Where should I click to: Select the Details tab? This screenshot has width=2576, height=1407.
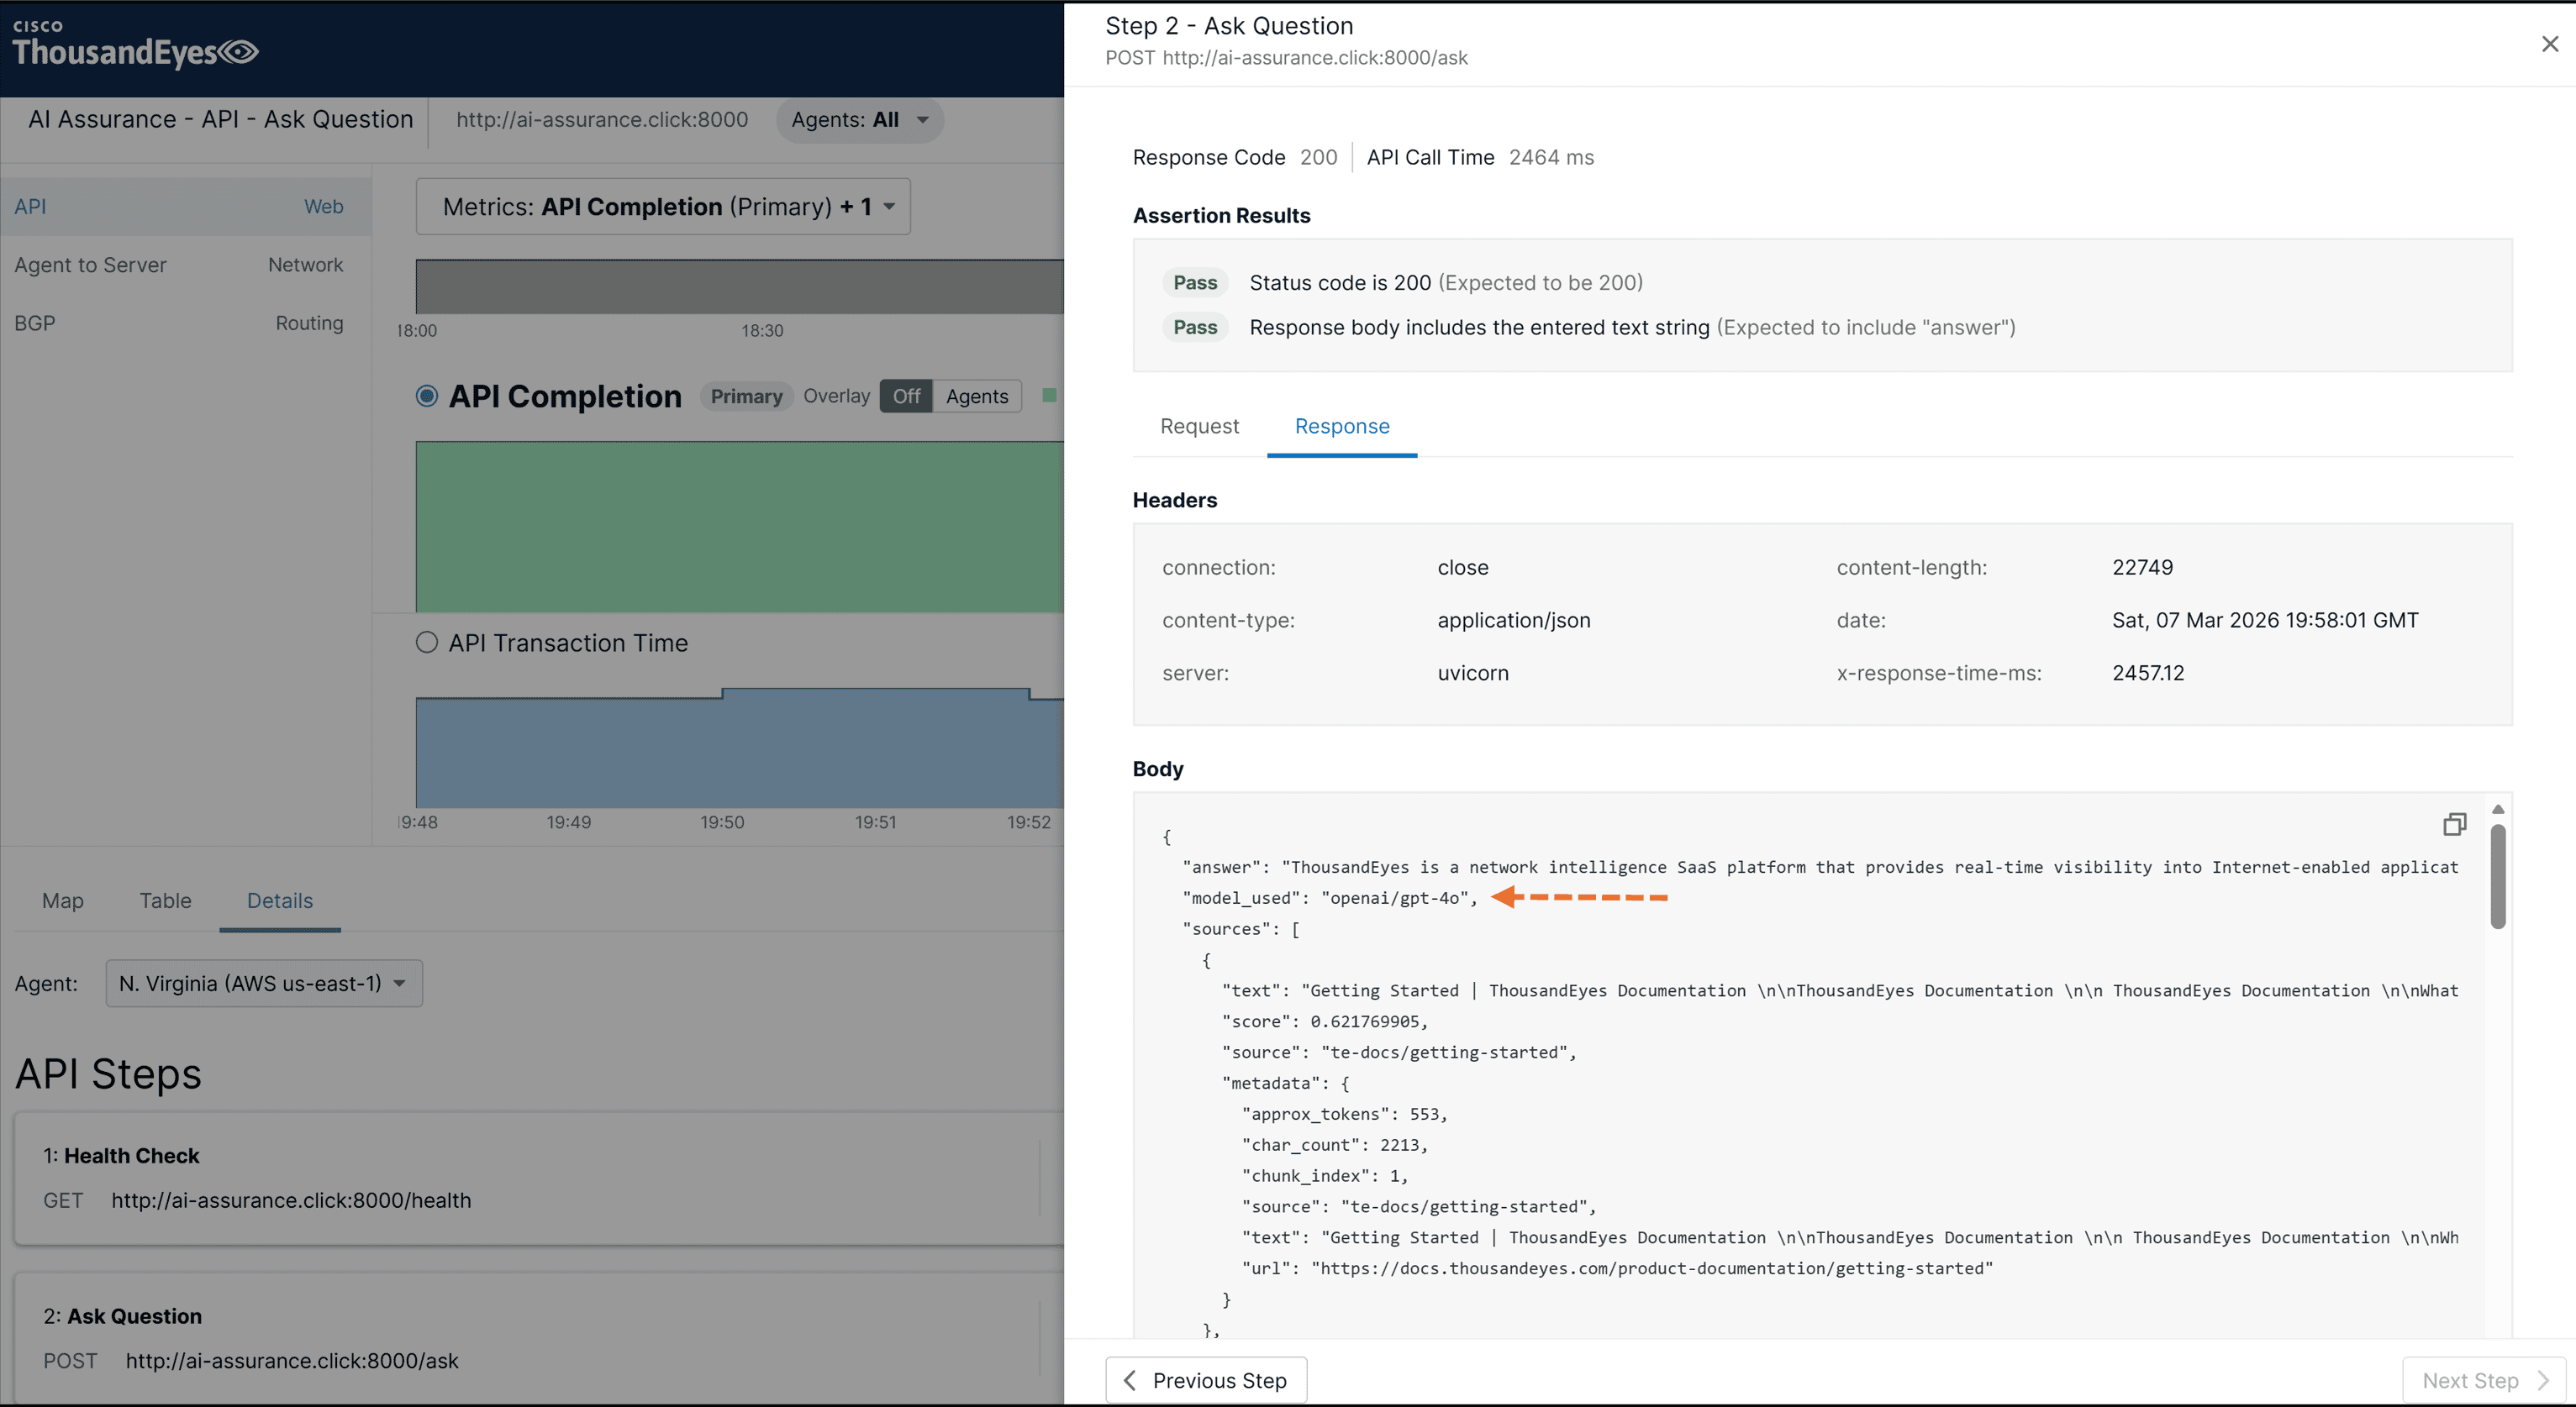pos(279,900)
